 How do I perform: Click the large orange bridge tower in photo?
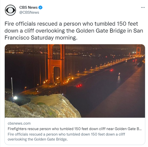point(56,65)
